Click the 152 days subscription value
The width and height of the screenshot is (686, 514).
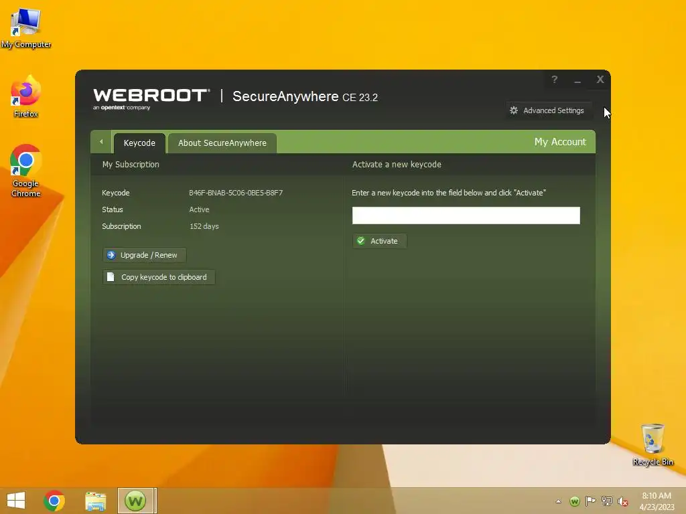pos(204,226)
